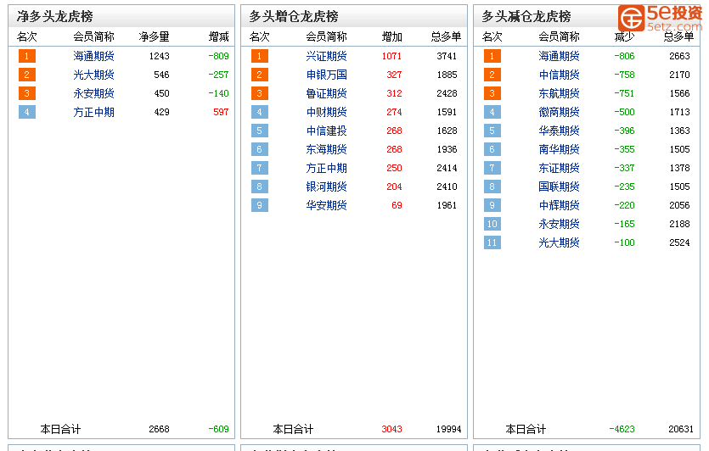Screen dimensions: 709x451
Task: Click daily total 20631
Action: click(681, 429)
